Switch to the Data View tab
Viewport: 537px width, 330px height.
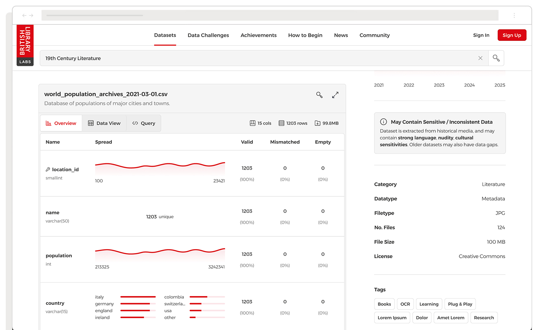click(x=104, y=123)
